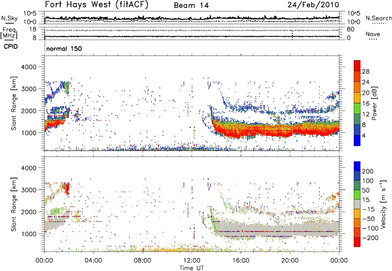This screenshot has width=392, height=271.
Task: Click the red top segment of Power colorbar
Action: pos(357,66)
